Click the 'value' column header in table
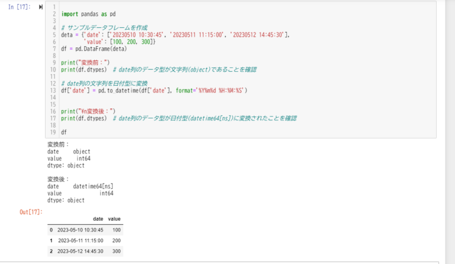 pyautogui.click(x=114, y=219)
